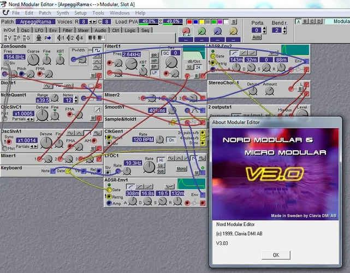Click arrows under red morph knob

coord(186,35)
